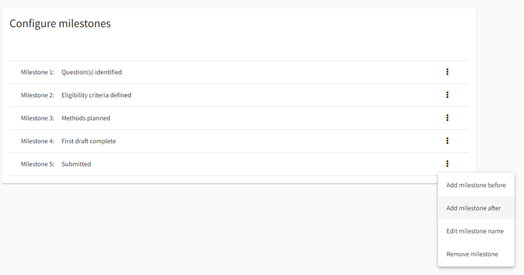
Task: Click the Configure milestones heading
Action: click(x=60, y=23)
